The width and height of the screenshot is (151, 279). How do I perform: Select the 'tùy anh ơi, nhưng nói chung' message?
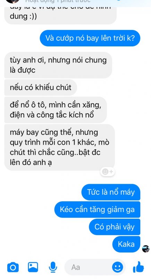(58, 65)
